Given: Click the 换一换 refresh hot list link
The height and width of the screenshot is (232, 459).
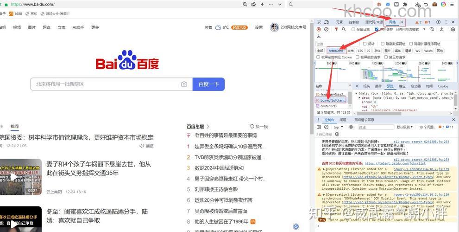Looking at the screenshot, I should tap(259, 126).
